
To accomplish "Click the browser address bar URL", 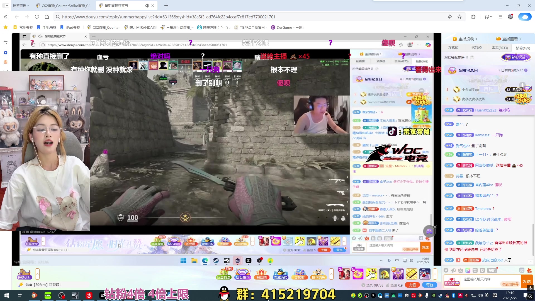I will pos(169,17).
